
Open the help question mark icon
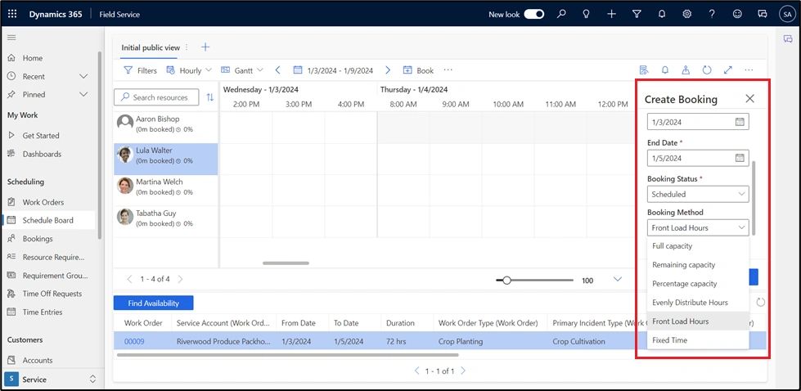tap(712, 14)
